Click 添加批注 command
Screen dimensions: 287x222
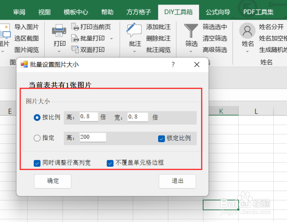tap(159, 27)
